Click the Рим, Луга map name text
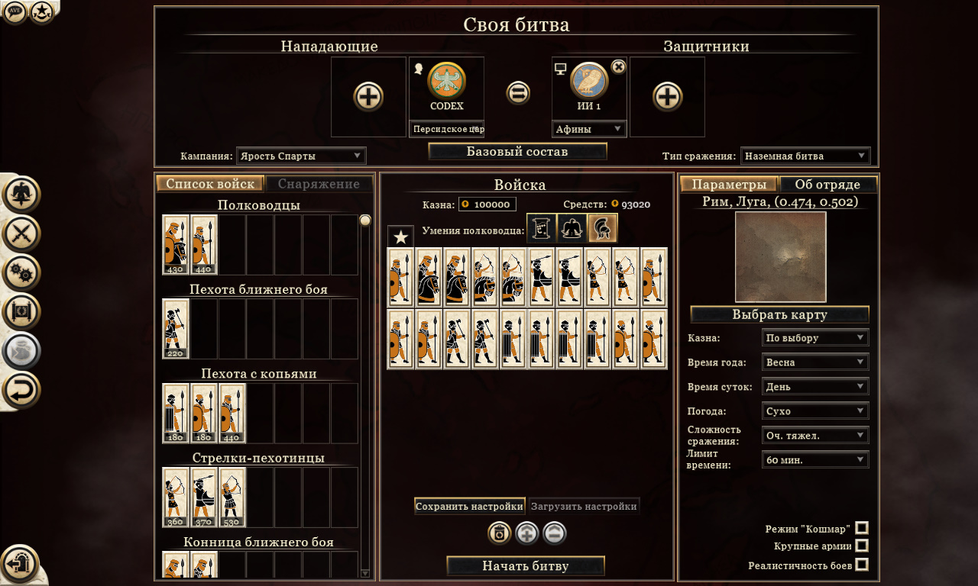 click(x=779, y=202)
